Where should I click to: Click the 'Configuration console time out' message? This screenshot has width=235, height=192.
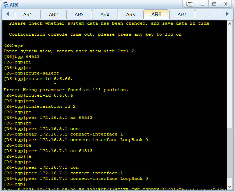pos(95,34)
